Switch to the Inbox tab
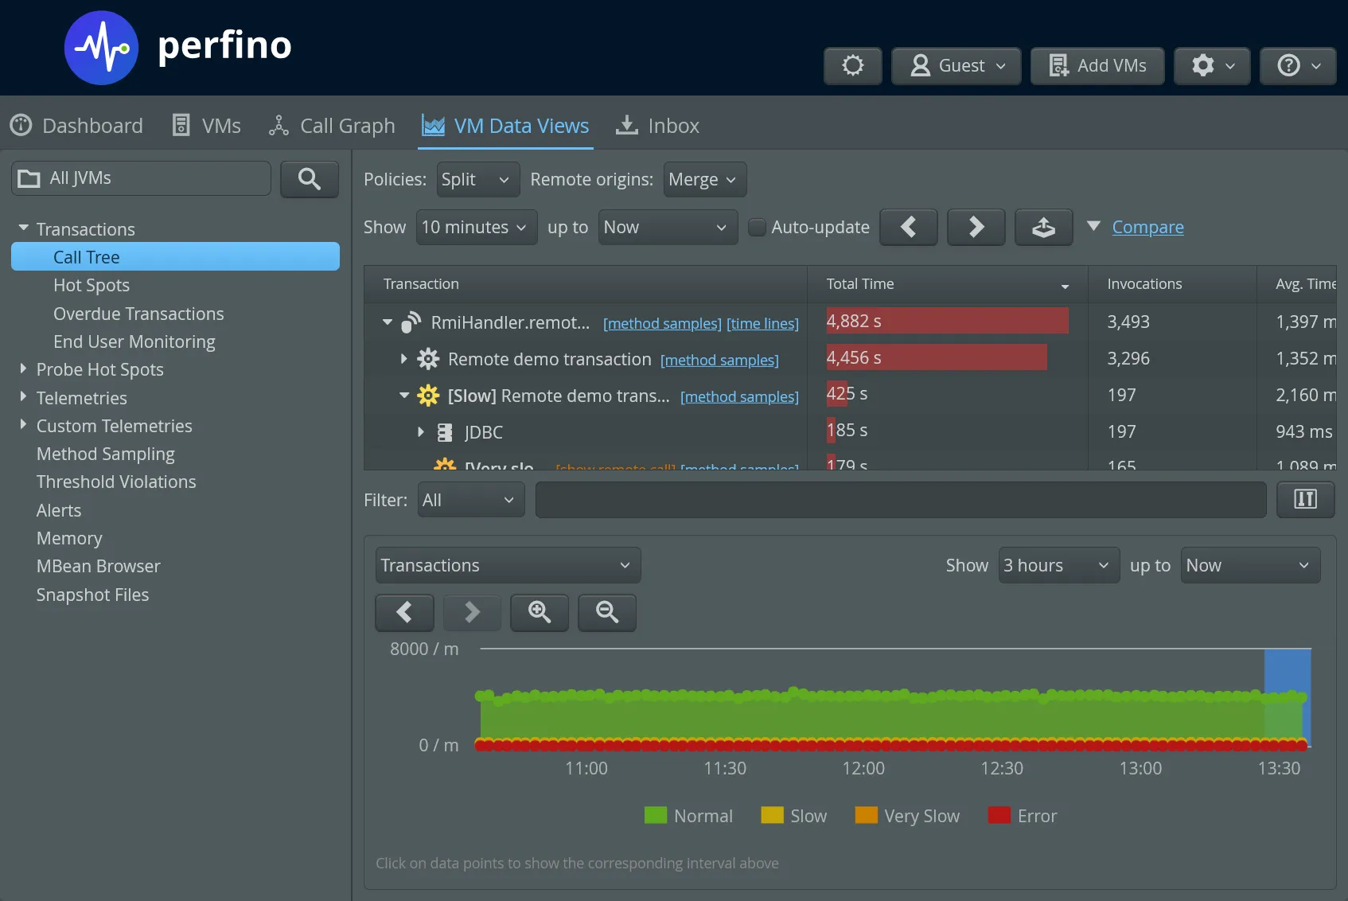This screenshot has height=901, width=1348. click(656, 125)
